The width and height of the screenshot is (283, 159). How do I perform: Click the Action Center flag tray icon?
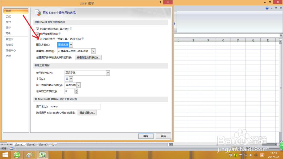(240, 155)
